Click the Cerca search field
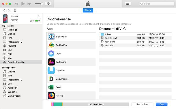The width and height of the screenshot is (176, 109). pos(157,4)
